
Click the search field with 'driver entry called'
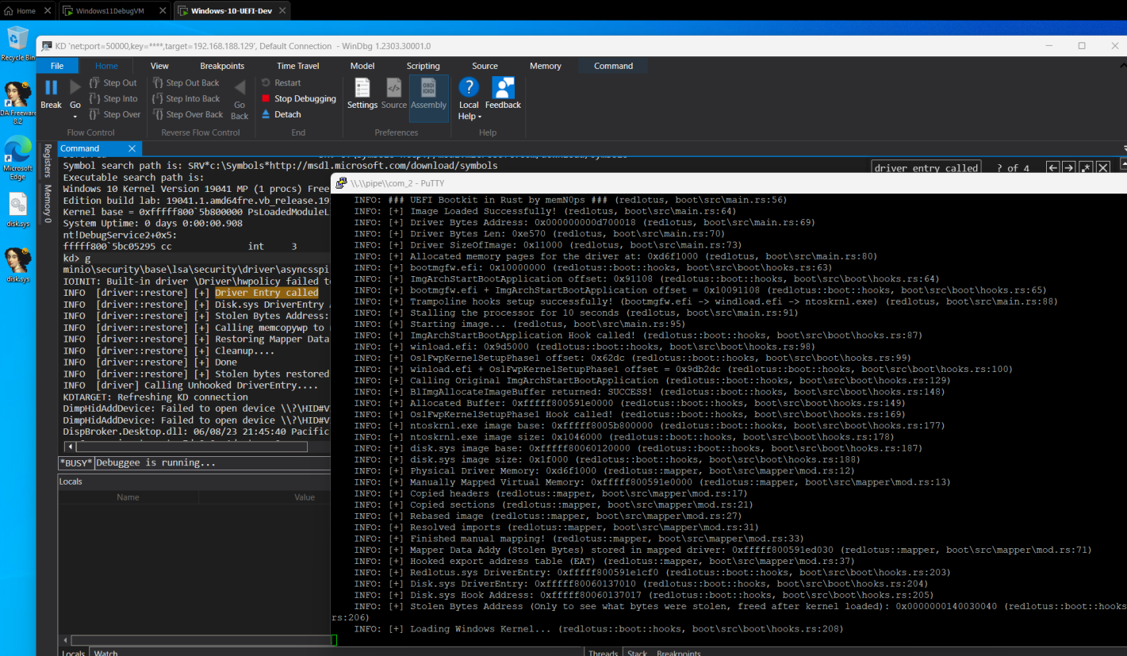click(x=926, y=167)
